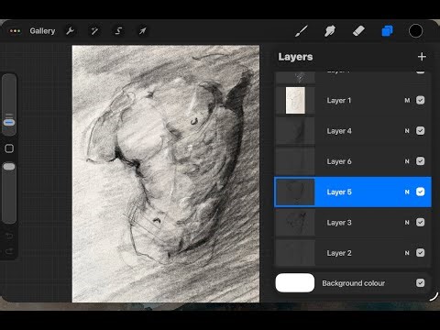Tap the highlighted Layer 5 name
Screen dimensions: 440x330
[x=339, y=192]
